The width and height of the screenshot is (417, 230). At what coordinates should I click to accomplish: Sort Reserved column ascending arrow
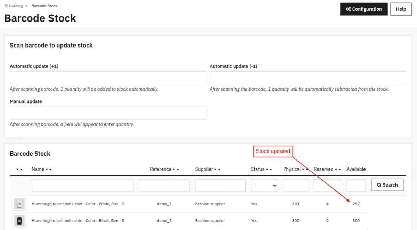[x=340, y=170]
